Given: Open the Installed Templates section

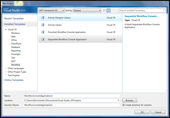Looking at the screenshot, I should (15, 24).
